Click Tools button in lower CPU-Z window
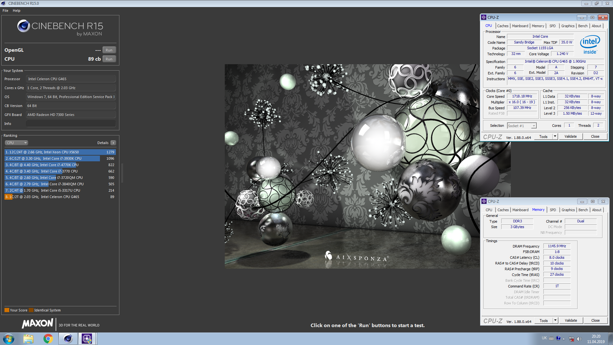The image size is (613, 345). (544, 321)
